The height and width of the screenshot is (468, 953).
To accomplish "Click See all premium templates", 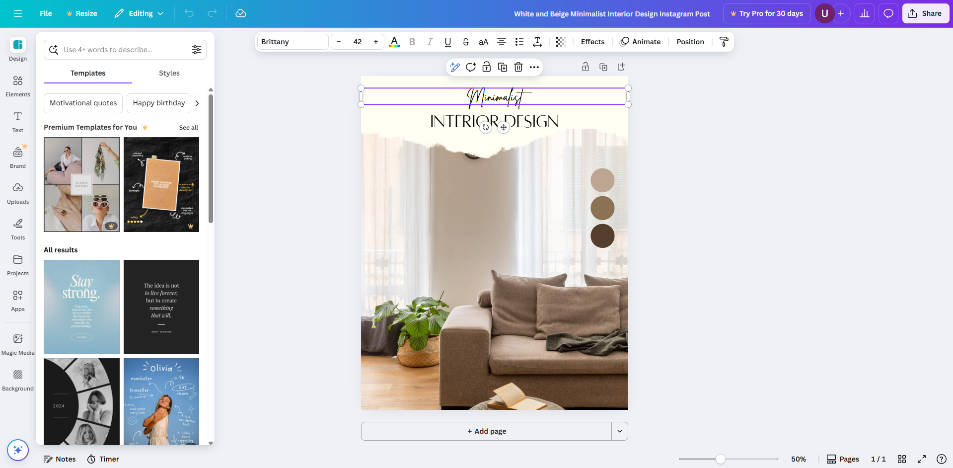I will coord(188,127).
